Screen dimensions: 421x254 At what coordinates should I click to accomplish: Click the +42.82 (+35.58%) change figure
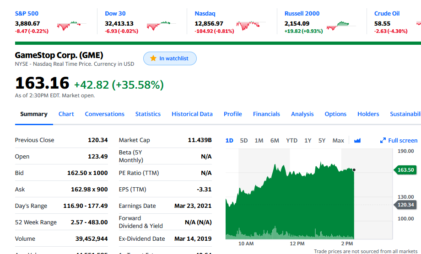coord(119,85)
